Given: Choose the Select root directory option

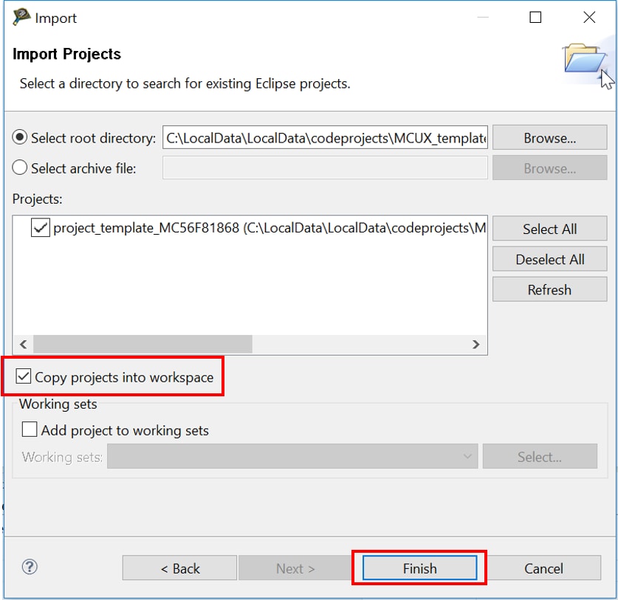Looking at the screenshot, I should point(21,138).
